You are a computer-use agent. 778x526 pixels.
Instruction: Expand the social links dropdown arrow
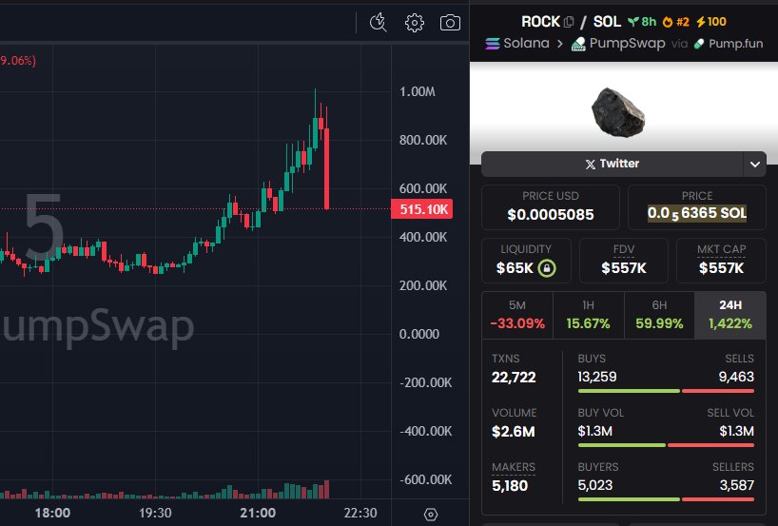[x=754, y=164]
